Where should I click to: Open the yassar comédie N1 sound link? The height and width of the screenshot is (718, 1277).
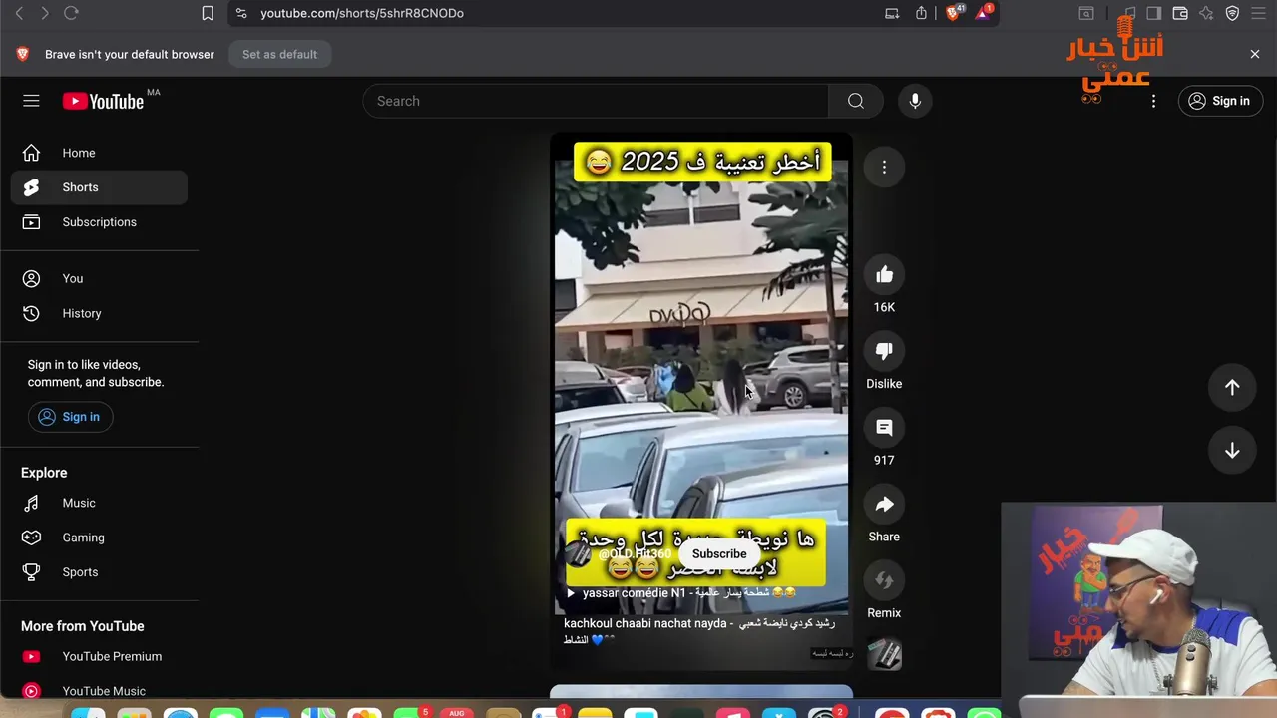(x=682, y=593)
